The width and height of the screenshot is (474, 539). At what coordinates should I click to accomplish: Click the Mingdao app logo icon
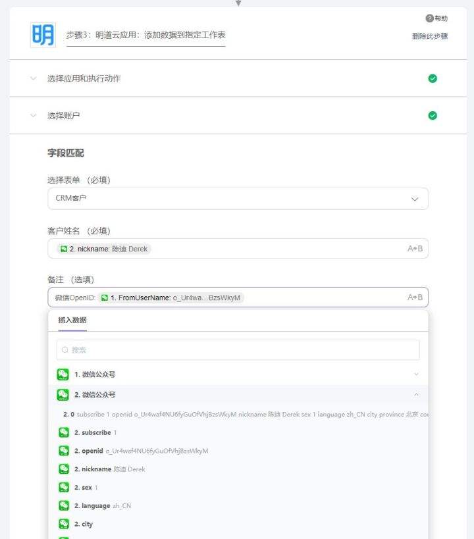[43, 35]
